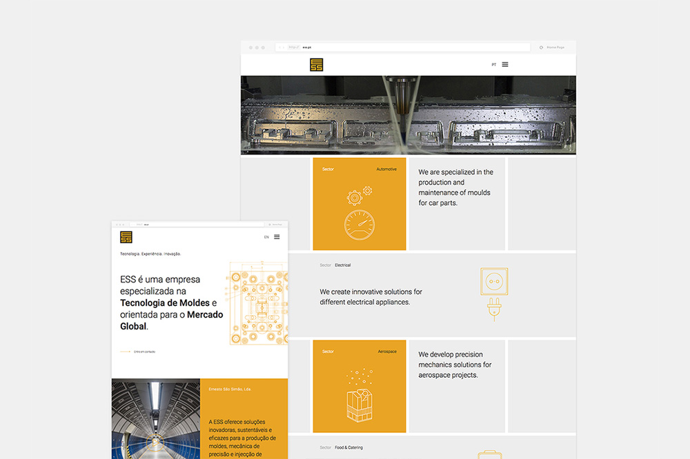Click reload icon beside Home Page label

pyautogui.click(x=541, y=48)
